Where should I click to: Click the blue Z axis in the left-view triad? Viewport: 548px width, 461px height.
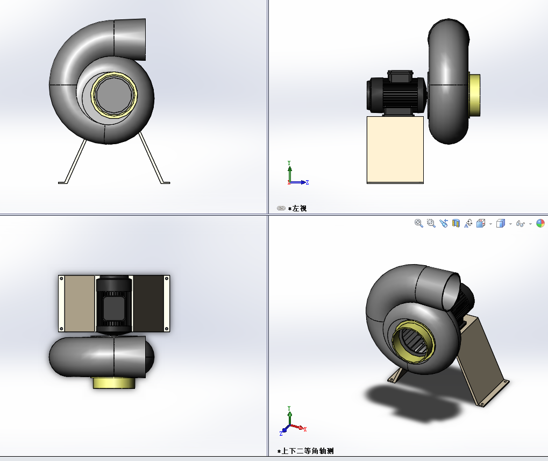300,182
